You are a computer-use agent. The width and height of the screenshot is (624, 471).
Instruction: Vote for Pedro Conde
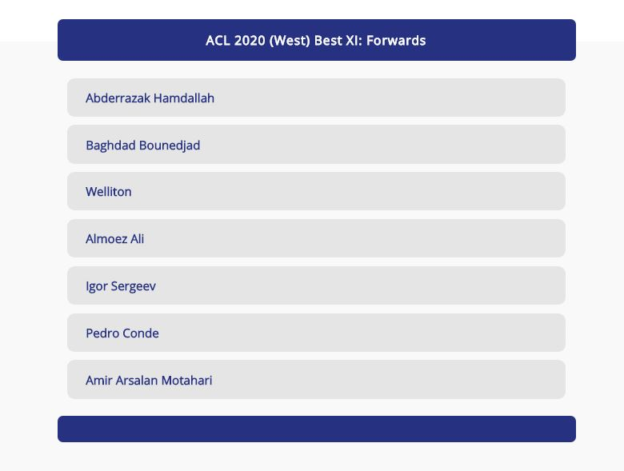[316, 333]
